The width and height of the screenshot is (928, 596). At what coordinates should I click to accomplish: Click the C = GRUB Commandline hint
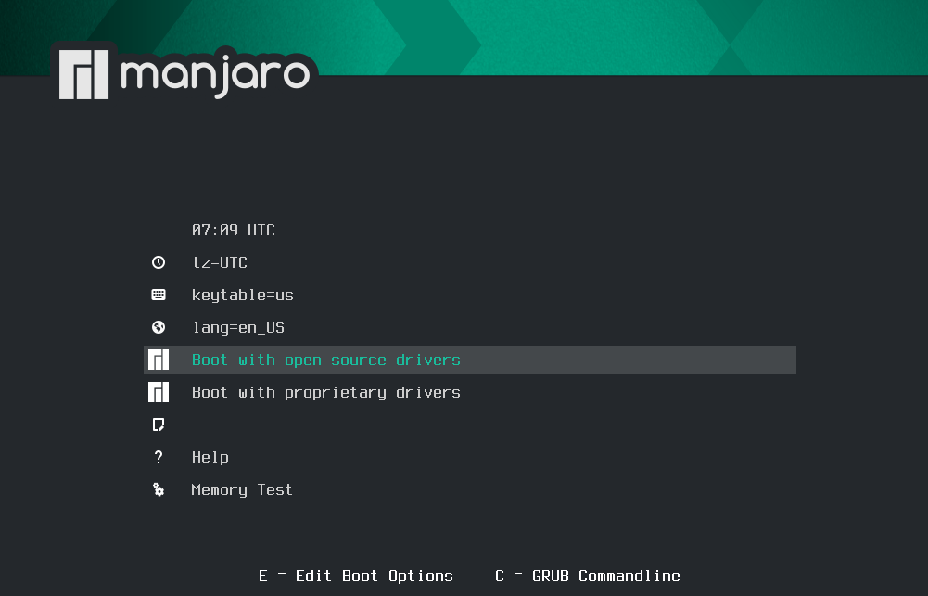(x=588, y=576)
